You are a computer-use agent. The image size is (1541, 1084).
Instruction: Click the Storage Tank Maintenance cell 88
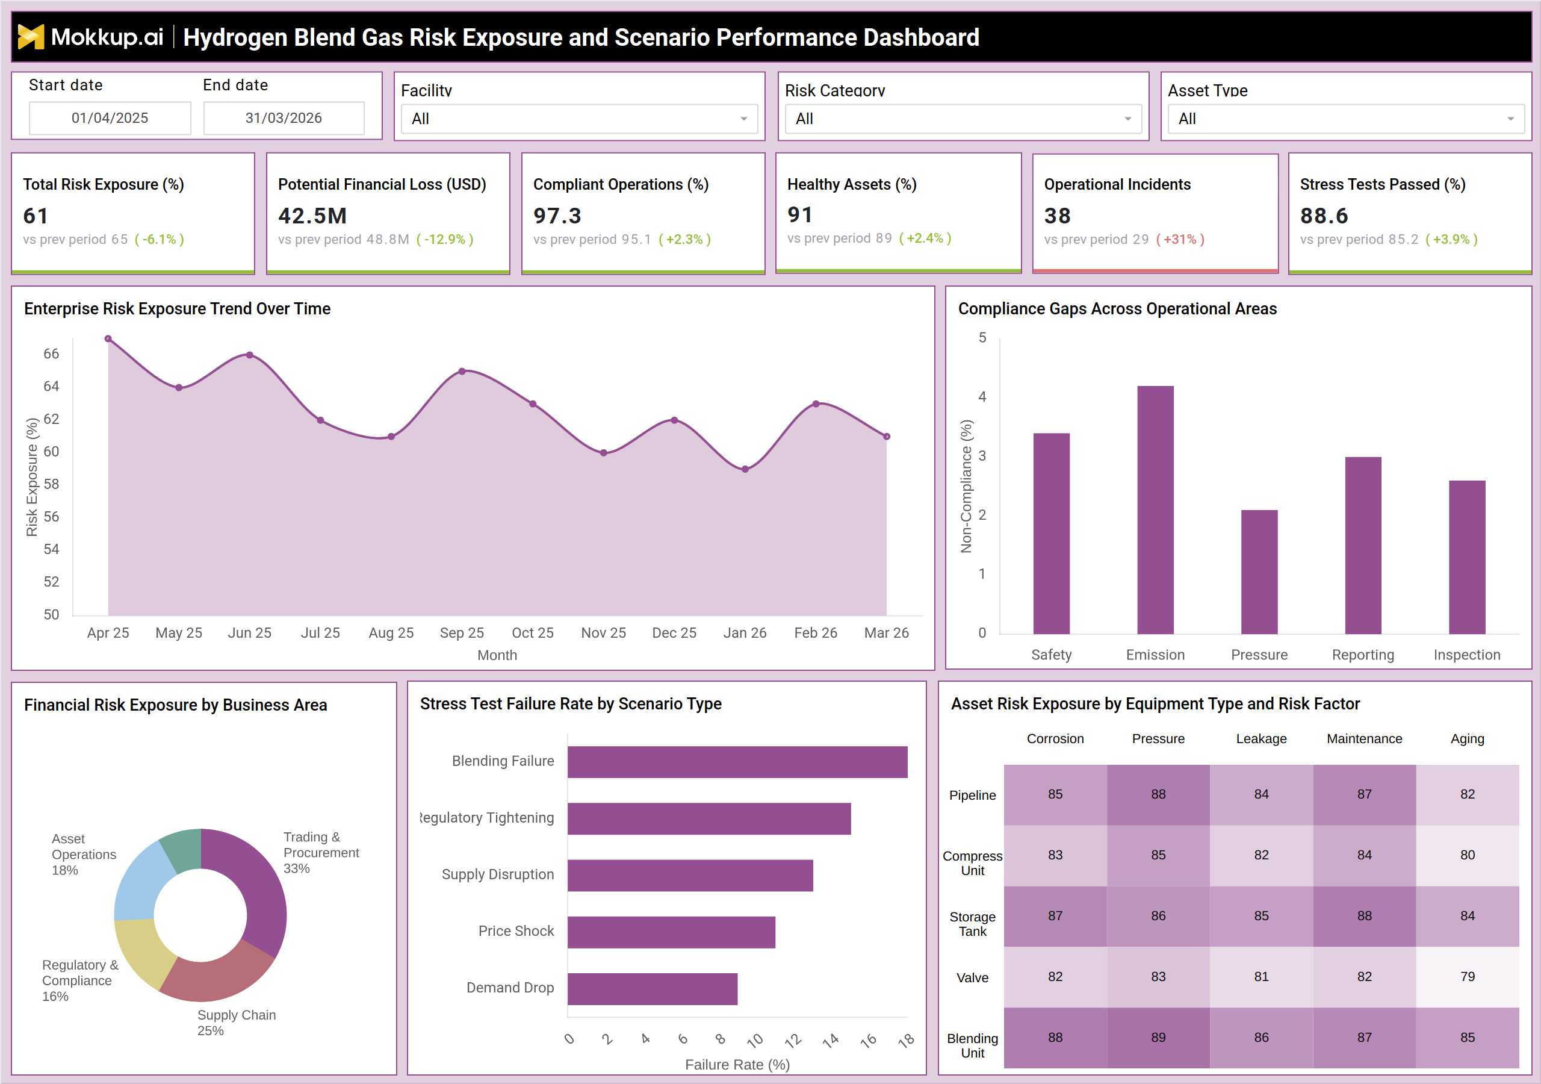point(1365,916)
